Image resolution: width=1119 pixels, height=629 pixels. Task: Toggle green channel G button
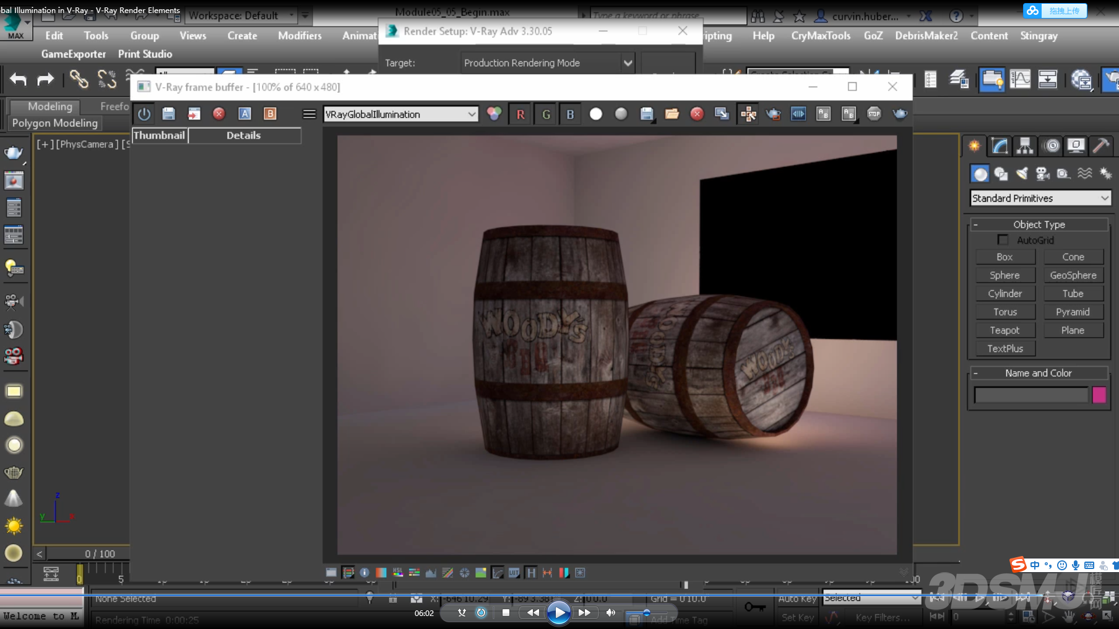click(546, 114)
